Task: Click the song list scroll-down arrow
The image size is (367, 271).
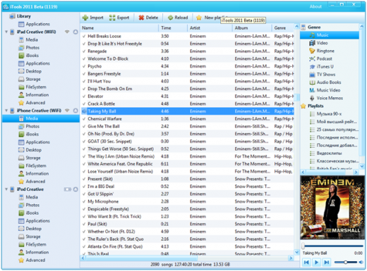Action: (x=296, y=252)
